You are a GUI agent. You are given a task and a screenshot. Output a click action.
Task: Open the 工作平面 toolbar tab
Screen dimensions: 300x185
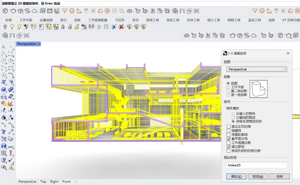coord(26,20)
